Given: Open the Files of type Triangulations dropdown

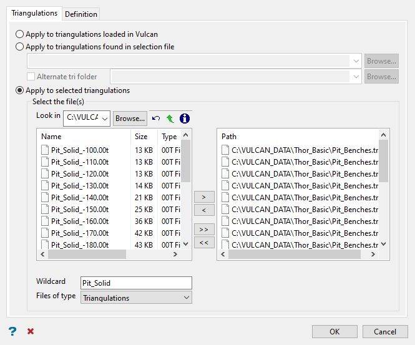Looking at the screenshot, I should tap(136, 298).
